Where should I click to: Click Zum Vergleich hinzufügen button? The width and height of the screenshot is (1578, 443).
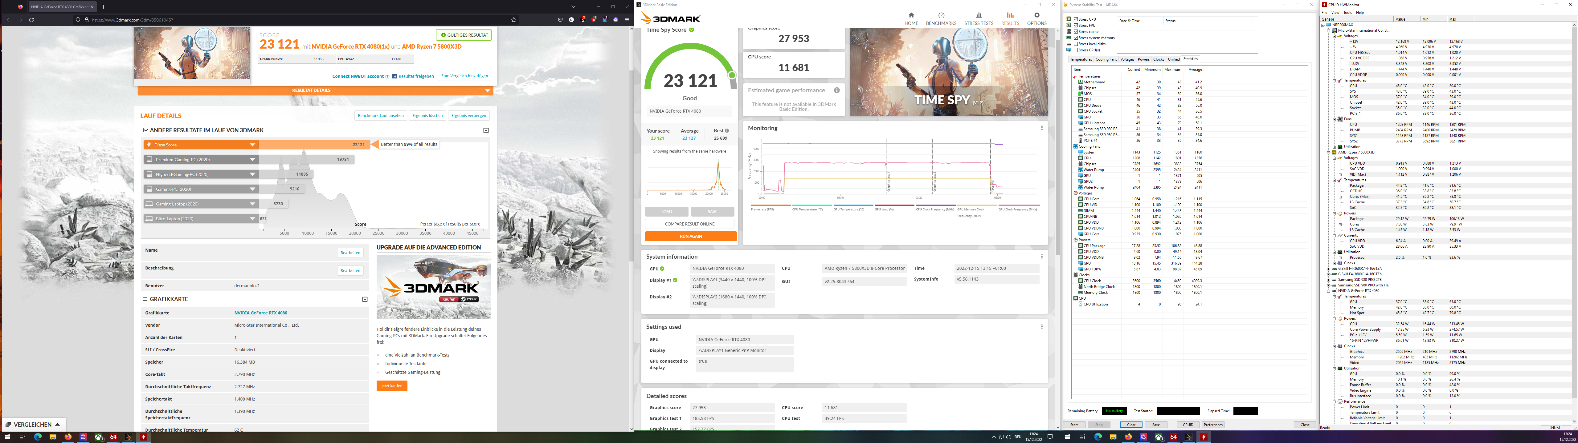(464, 76)
